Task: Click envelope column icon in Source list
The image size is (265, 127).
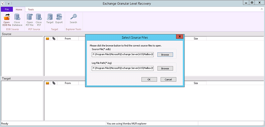Action: (x=47, y=38)
